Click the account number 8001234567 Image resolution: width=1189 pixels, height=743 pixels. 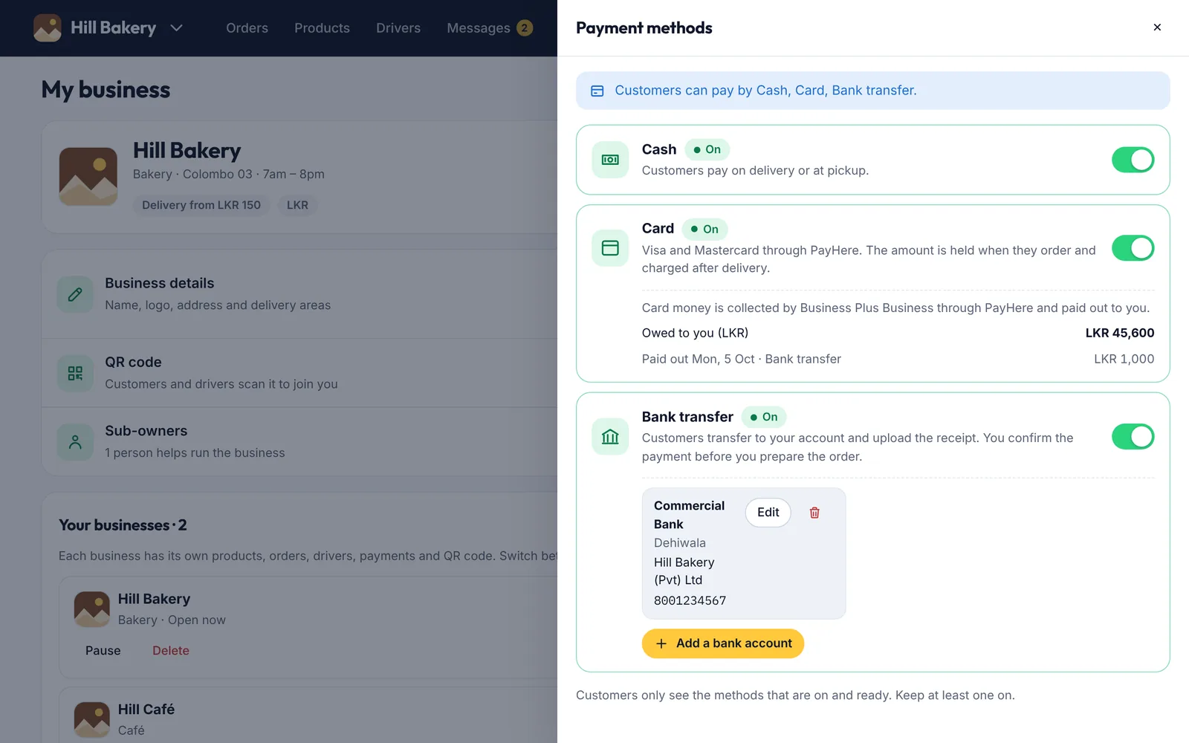pyautogui.click(x=690, y=600)
